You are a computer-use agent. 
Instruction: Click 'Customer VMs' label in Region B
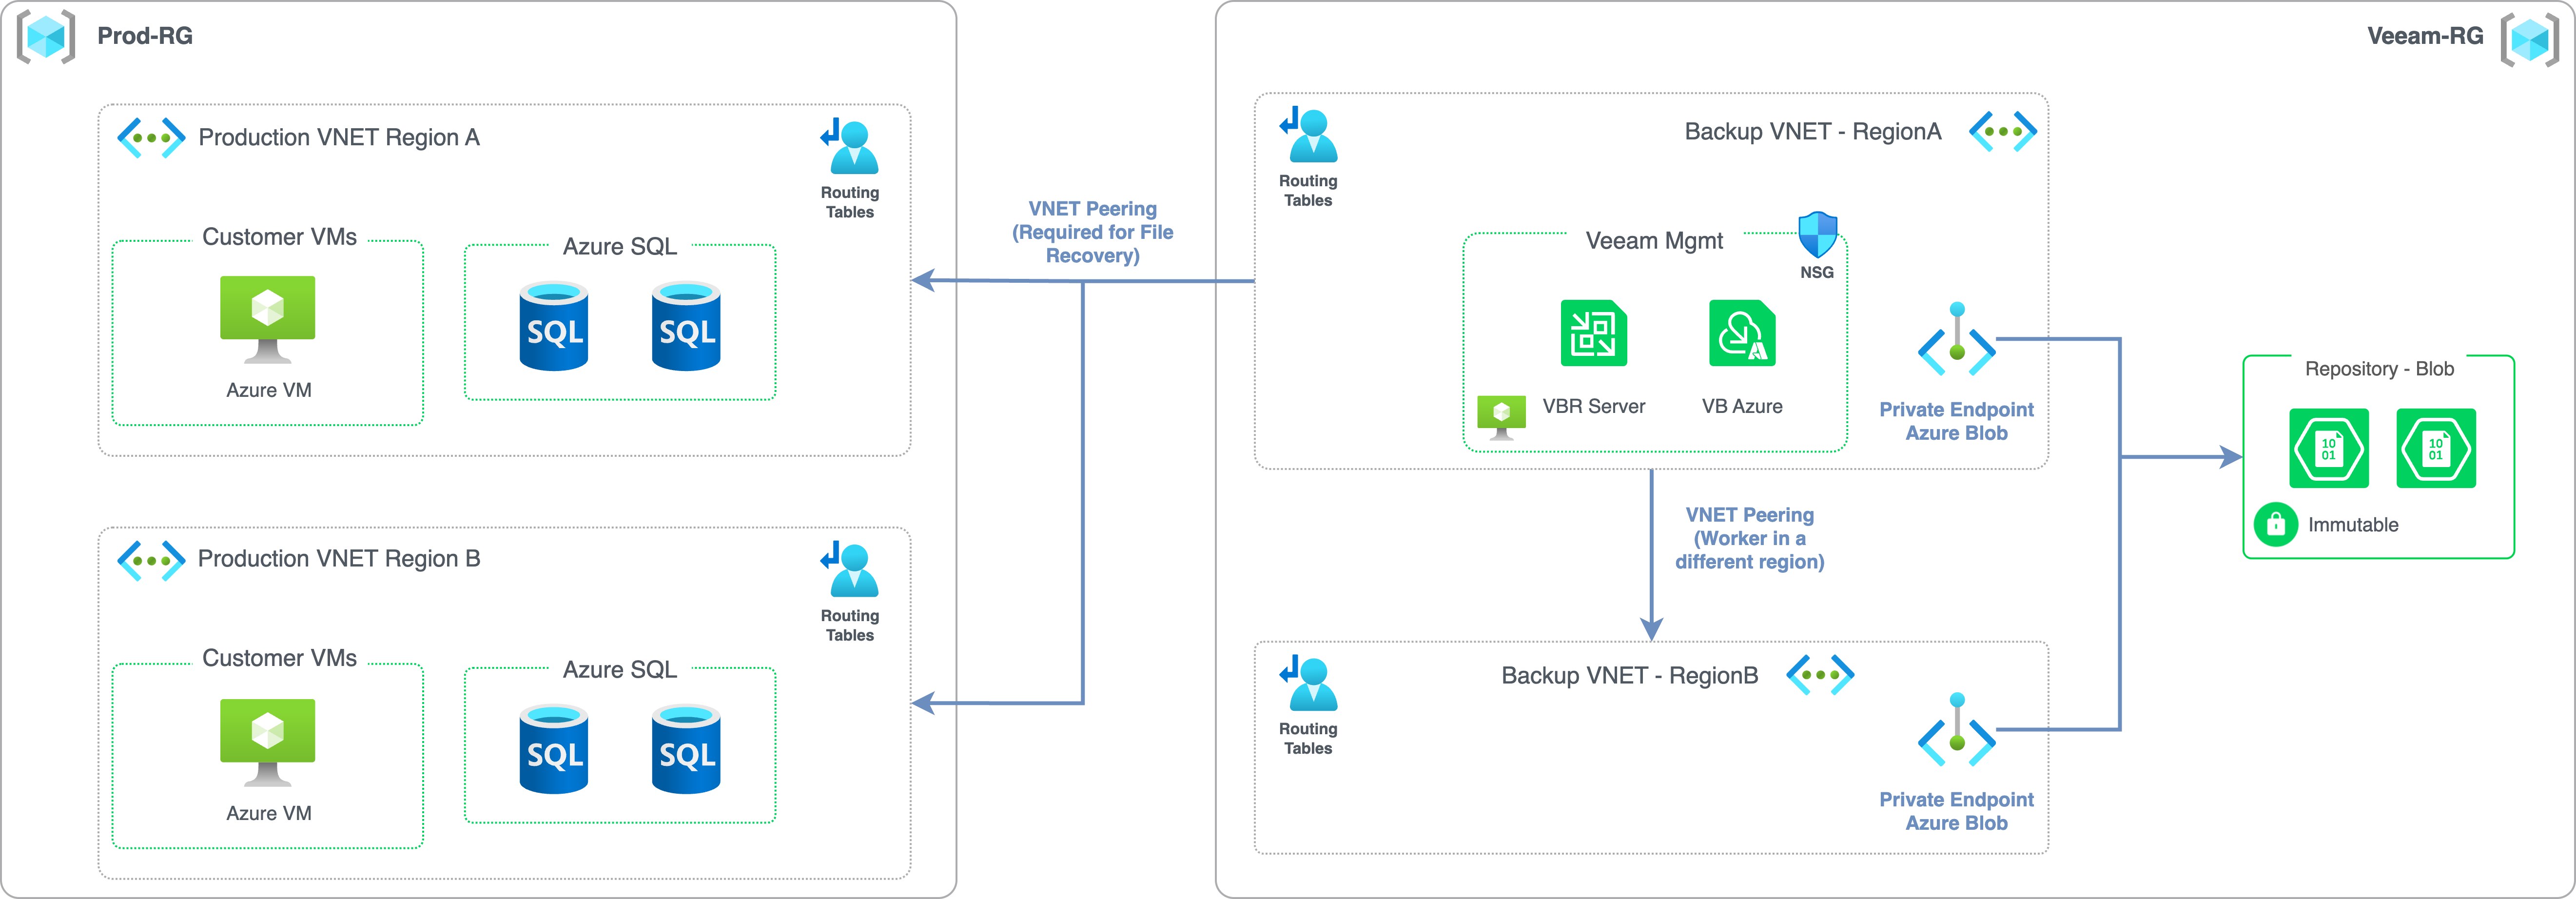(x=279, y=658)
